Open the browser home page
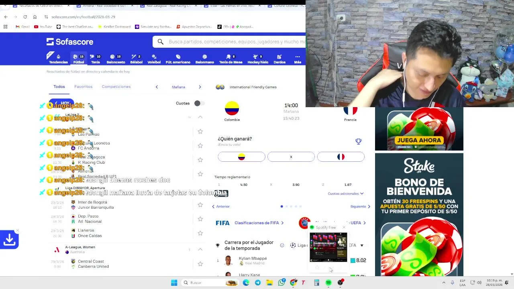Viewport: 514px width, 289px height. tap(35, 17)
